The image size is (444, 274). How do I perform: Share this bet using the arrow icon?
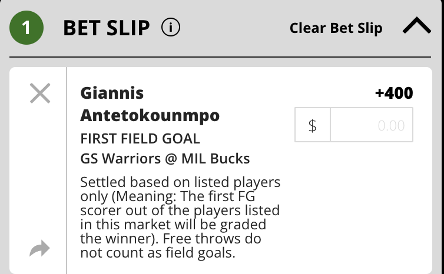[39, 248]
